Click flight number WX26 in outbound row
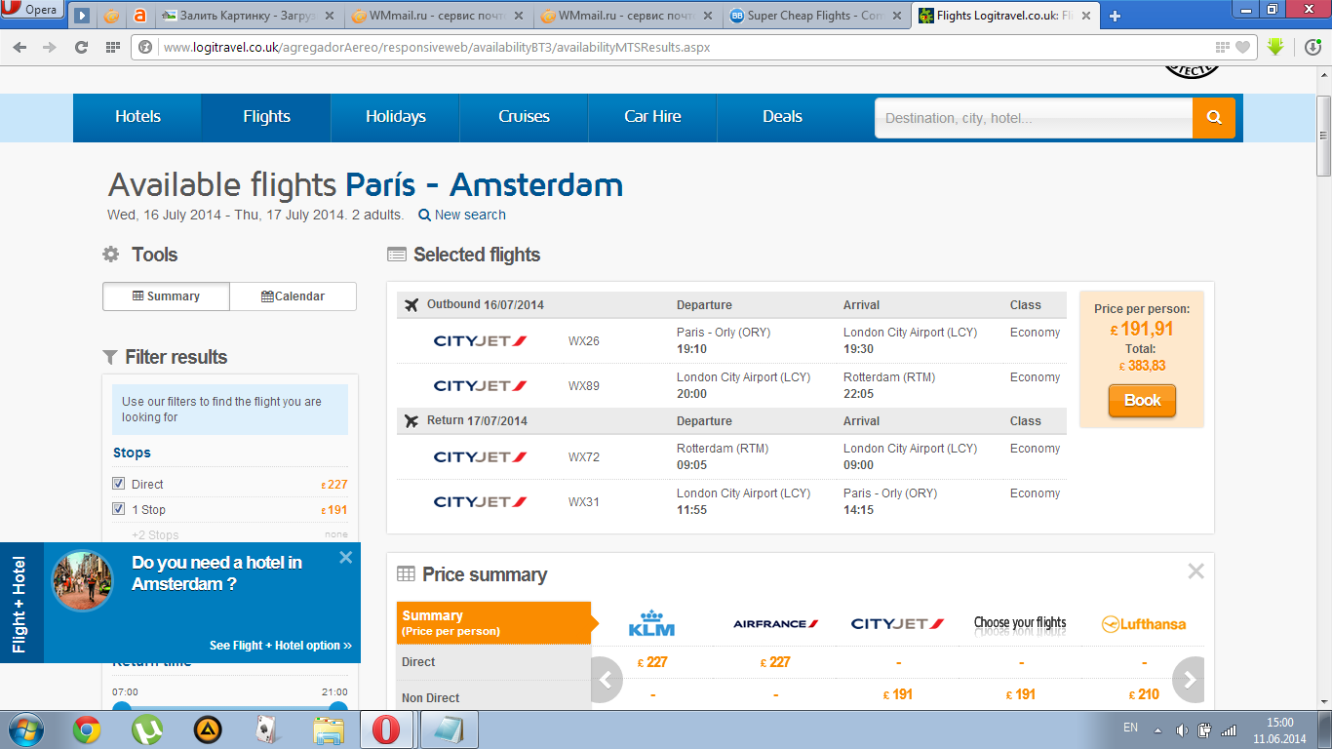This screenshot has width=1332, height=749. (584, 341)
